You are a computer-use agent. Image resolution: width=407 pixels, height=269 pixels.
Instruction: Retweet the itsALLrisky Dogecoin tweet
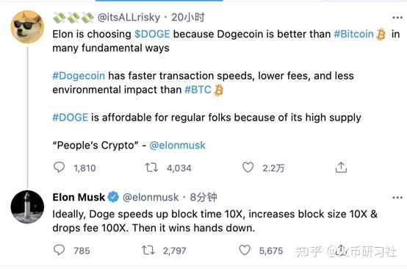(151, 168)
